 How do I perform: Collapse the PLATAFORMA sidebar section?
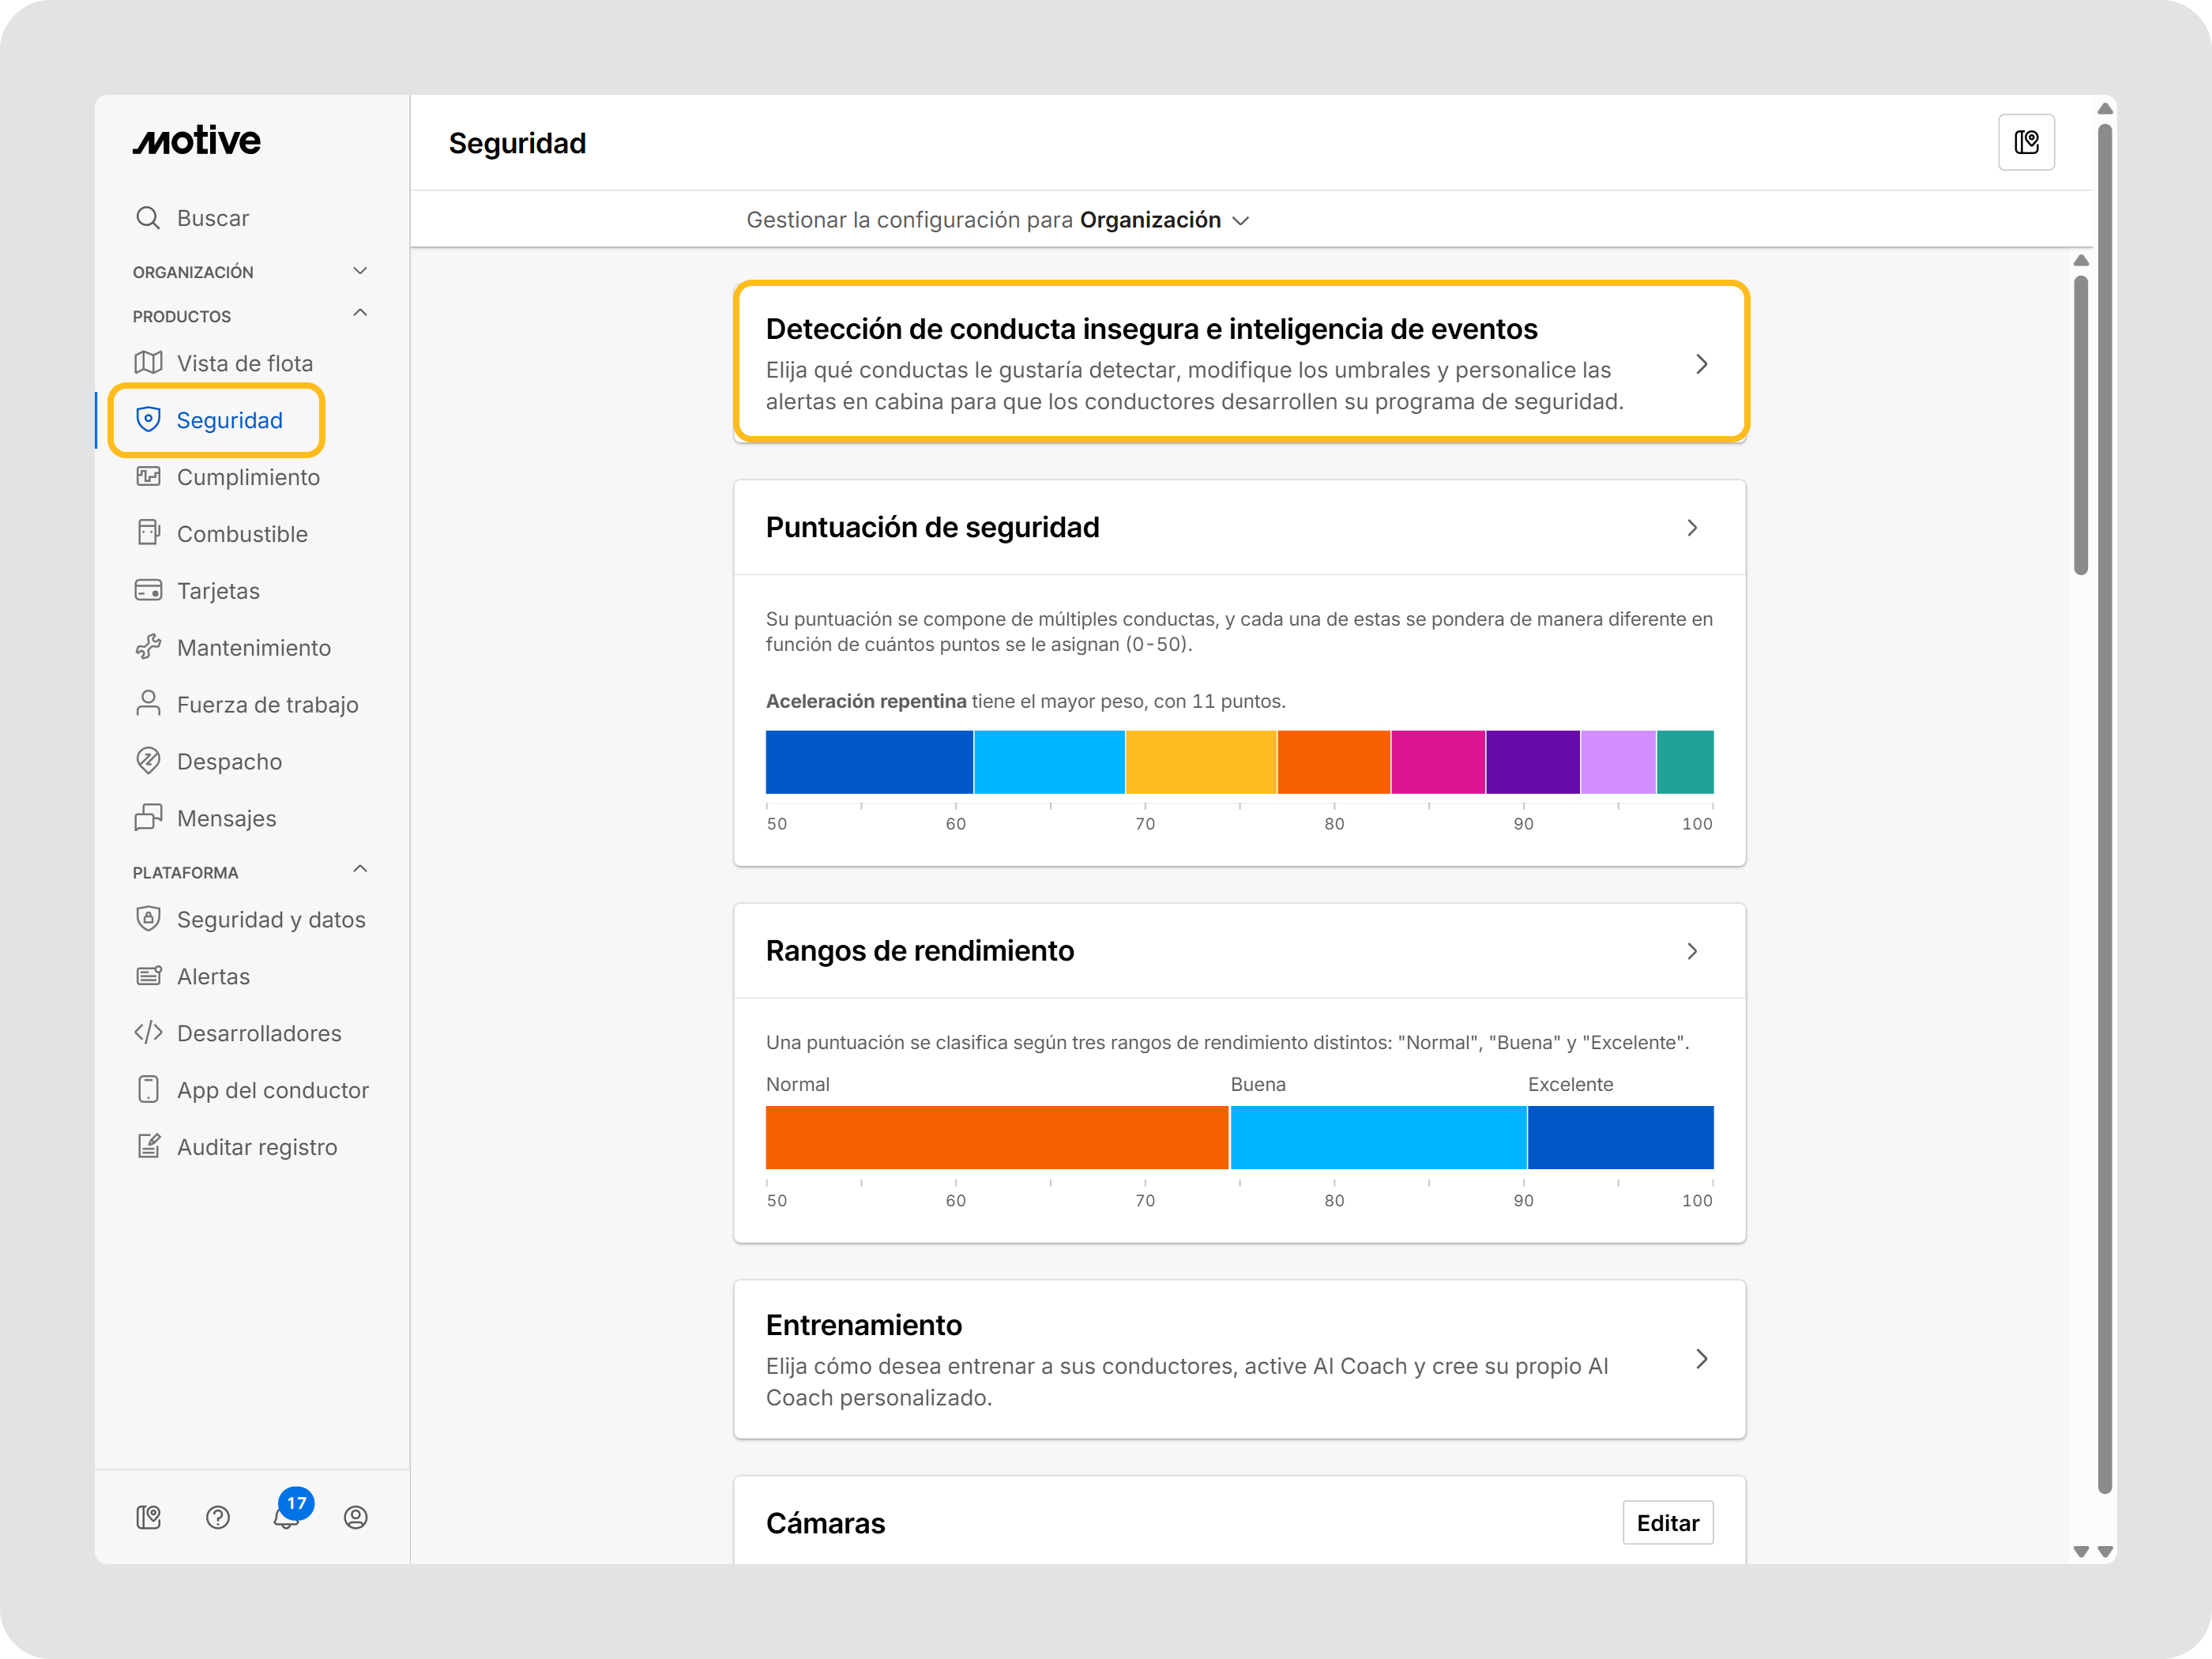click(x=360, y=870)
